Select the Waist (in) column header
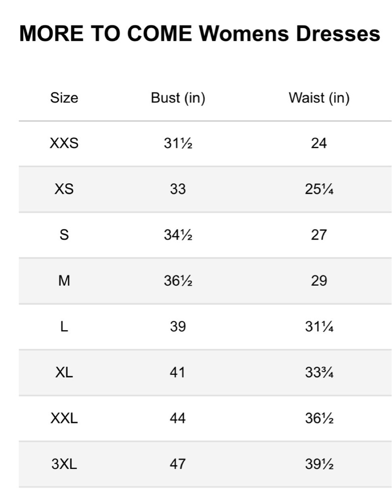 pos(319,98)
